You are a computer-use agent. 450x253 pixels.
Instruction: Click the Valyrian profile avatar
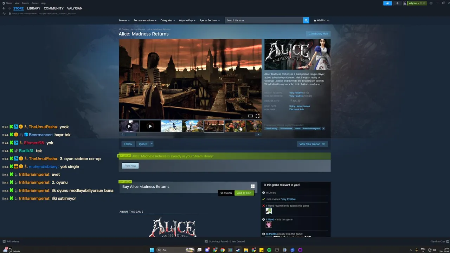point(405,3)
